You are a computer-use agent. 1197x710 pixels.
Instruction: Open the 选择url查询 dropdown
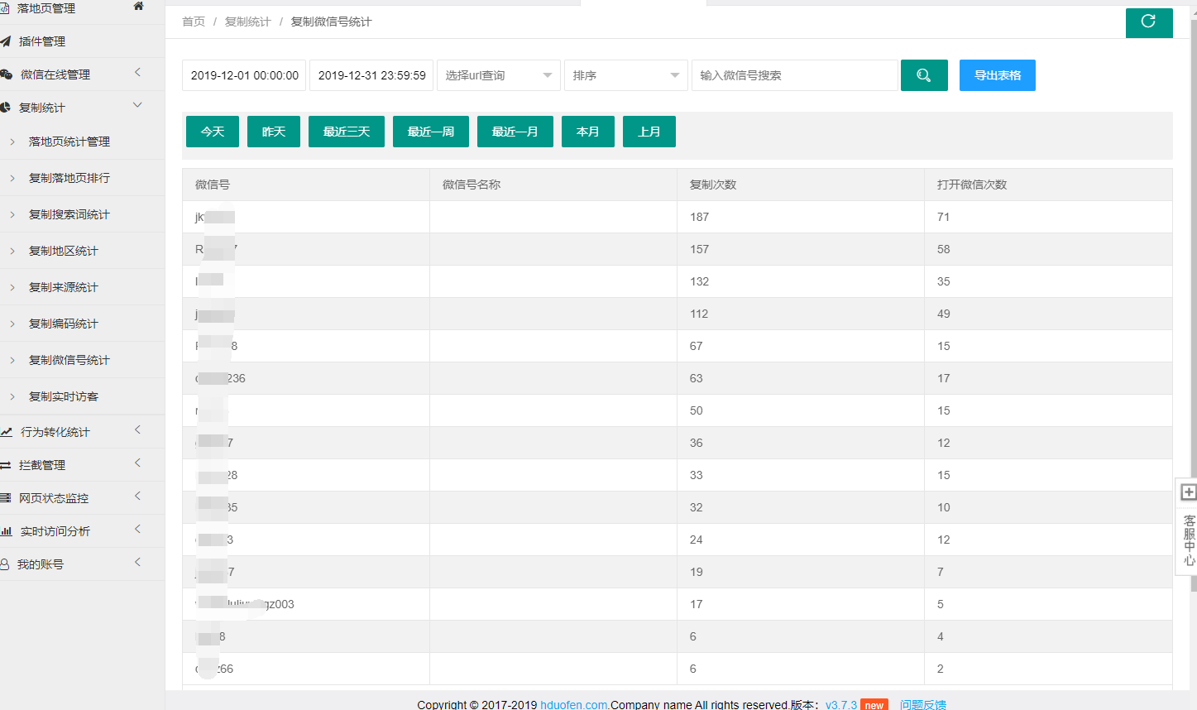pyautogui.click(x=499, y=75)
